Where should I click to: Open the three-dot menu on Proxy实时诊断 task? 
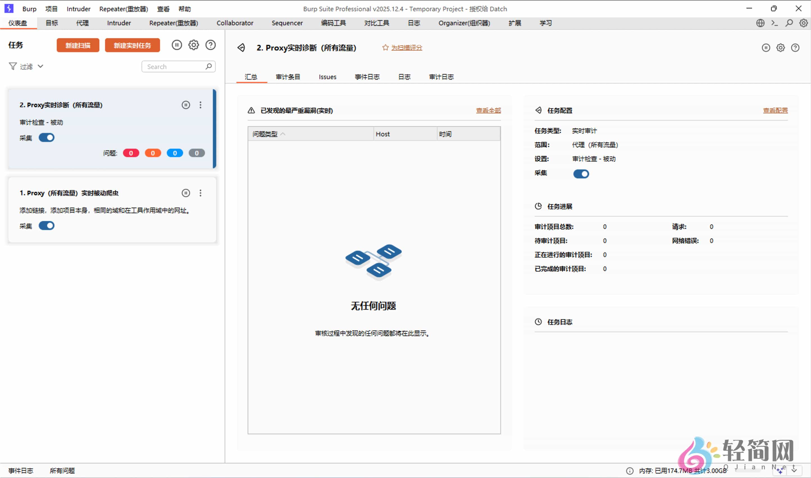(201, 105)
